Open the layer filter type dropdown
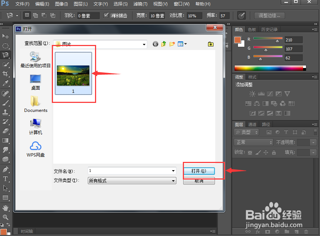This screenshot has width=320, height=236. tap(246, 132)
